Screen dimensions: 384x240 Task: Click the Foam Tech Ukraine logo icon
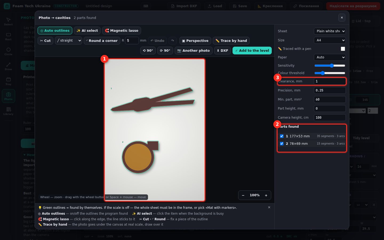(x=7, y=6)
